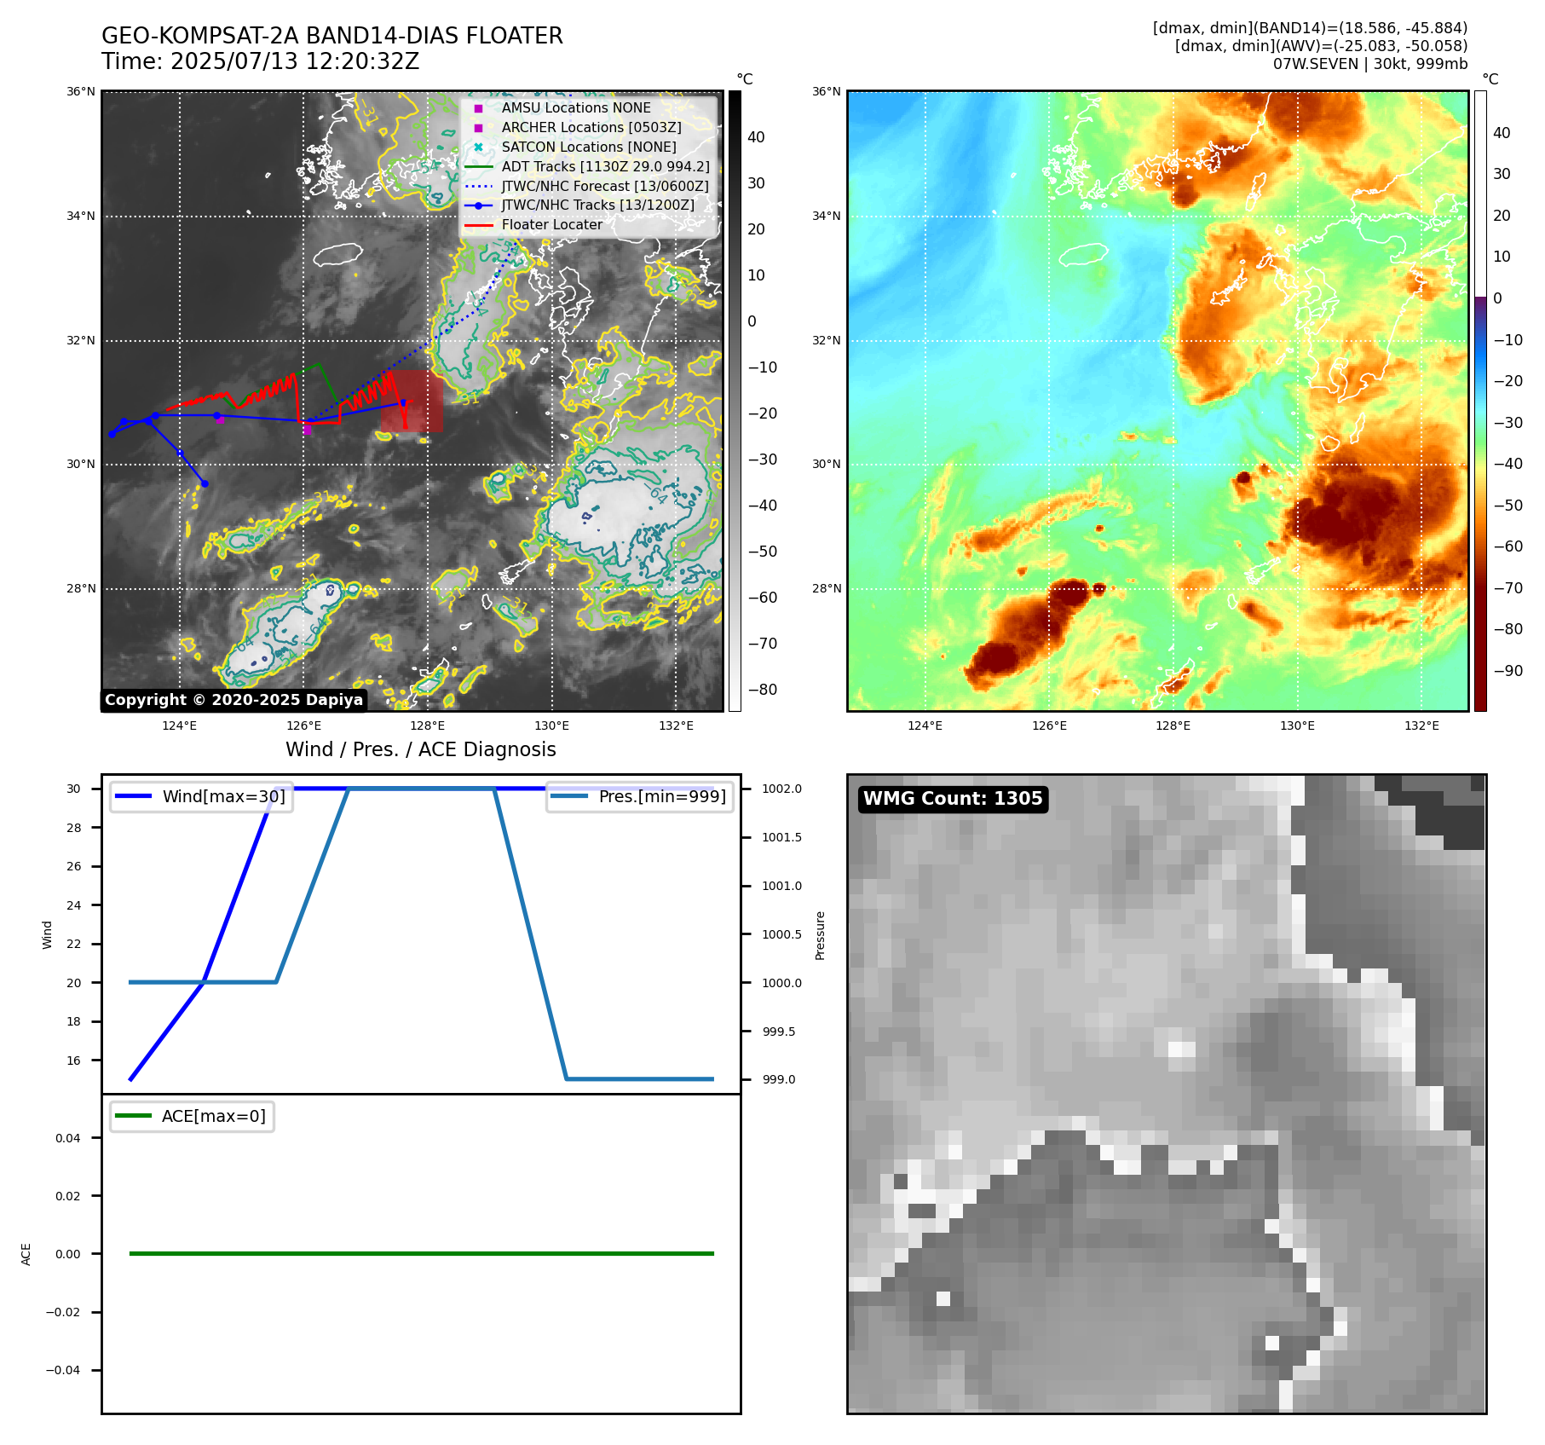Screen dimensions: 1545x1445
Task: Click the 1002.0 tick on the pressure axis
Action: point(781,789)
